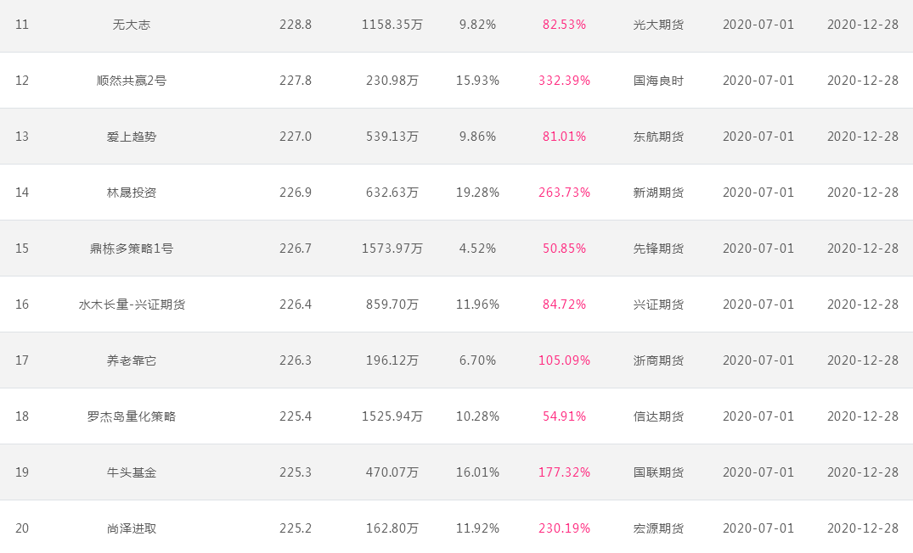Viewport: 913px width, 553px height.
Task: Select the 国海良时 futures company
Action: 658,81
